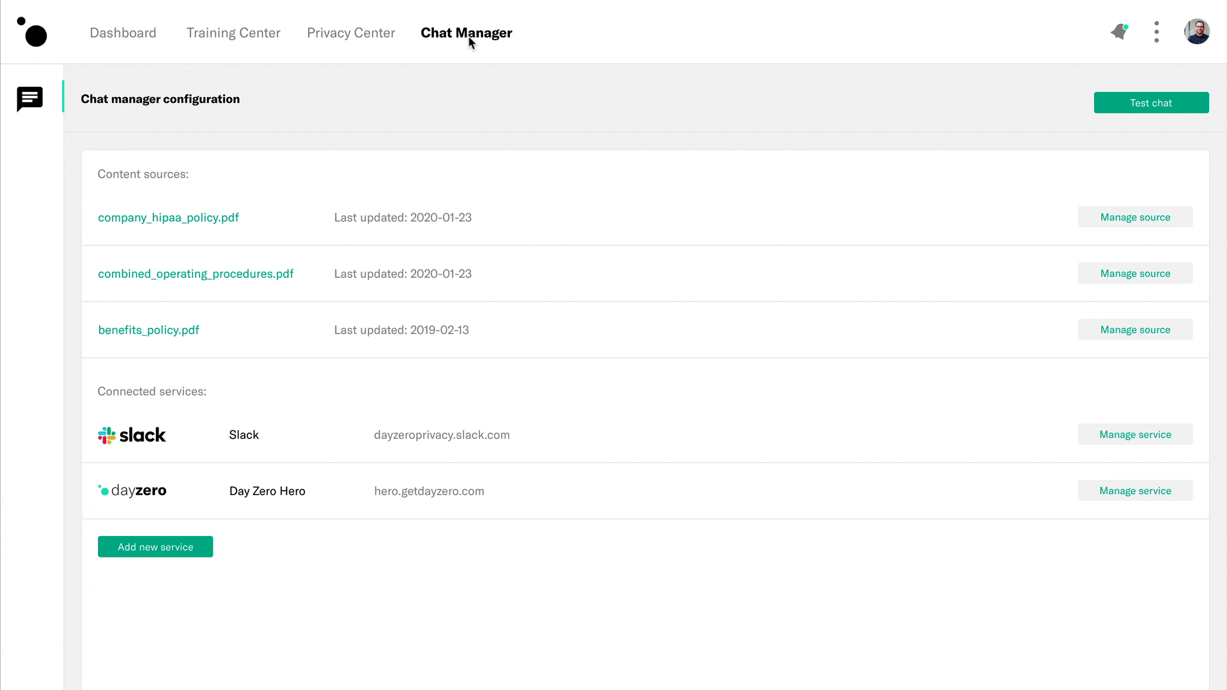Open company_hipaa_policy.pdf link
1227x690 pixels.
[x=169, y=217]
